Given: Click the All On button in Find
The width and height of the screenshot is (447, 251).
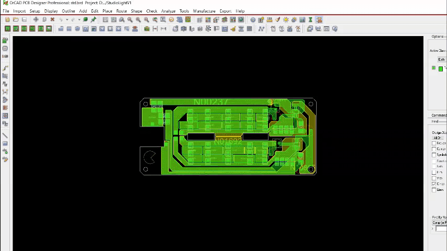Looking at the screenshot, I should pyautogui.click(x=438, y=138).
